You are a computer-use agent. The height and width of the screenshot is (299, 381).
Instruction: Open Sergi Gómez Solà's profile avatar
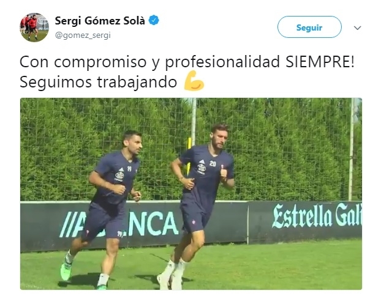tap(34, 28)
